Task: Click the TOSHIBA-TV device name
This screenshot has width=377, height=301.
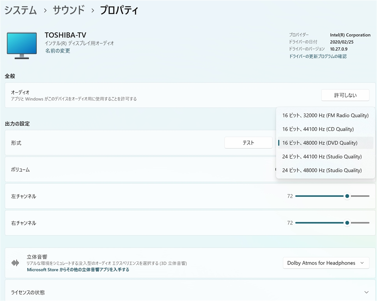Action: coord(66,35)
